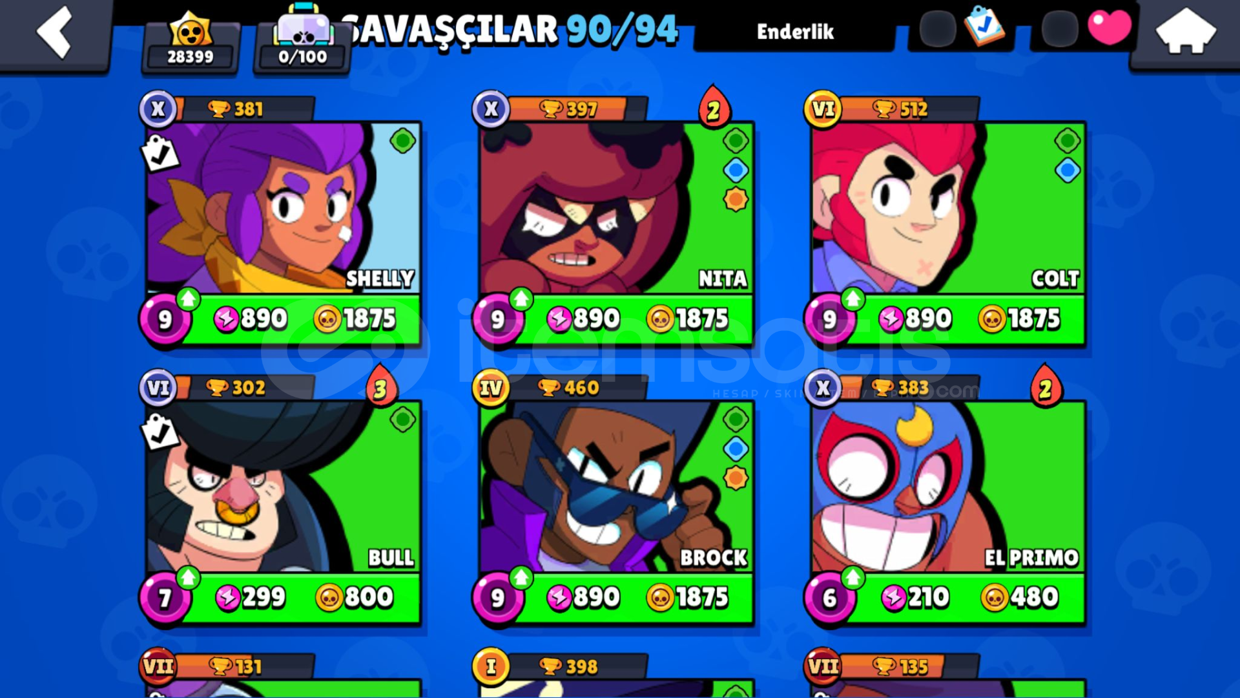This screenshot has width=1240, height=698.
Task: Tap Nita's green upgrade arrow
Action: (x=521, y=299)
